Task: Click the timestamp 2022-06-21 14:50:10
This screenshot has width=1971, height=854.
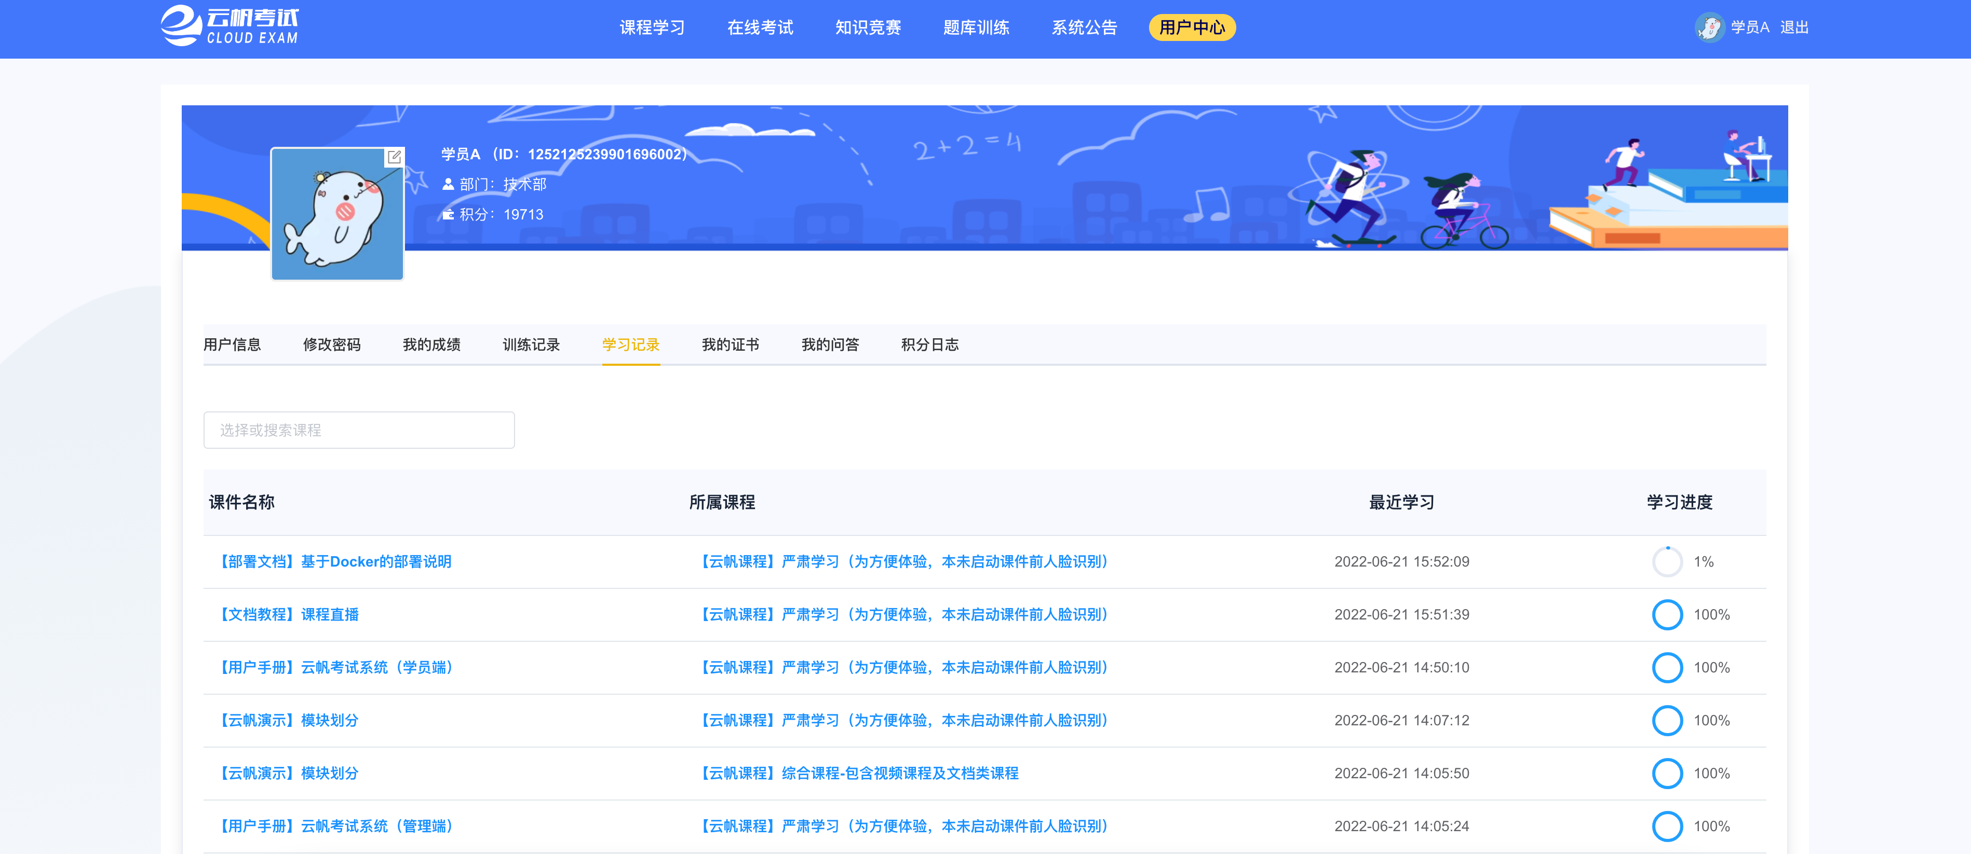Action: pos(1402,667)
